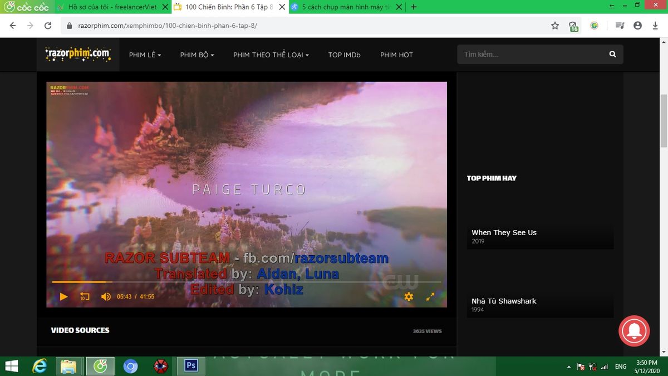Play the video with the play button
The image size is (668, 376).
[63, 297]
